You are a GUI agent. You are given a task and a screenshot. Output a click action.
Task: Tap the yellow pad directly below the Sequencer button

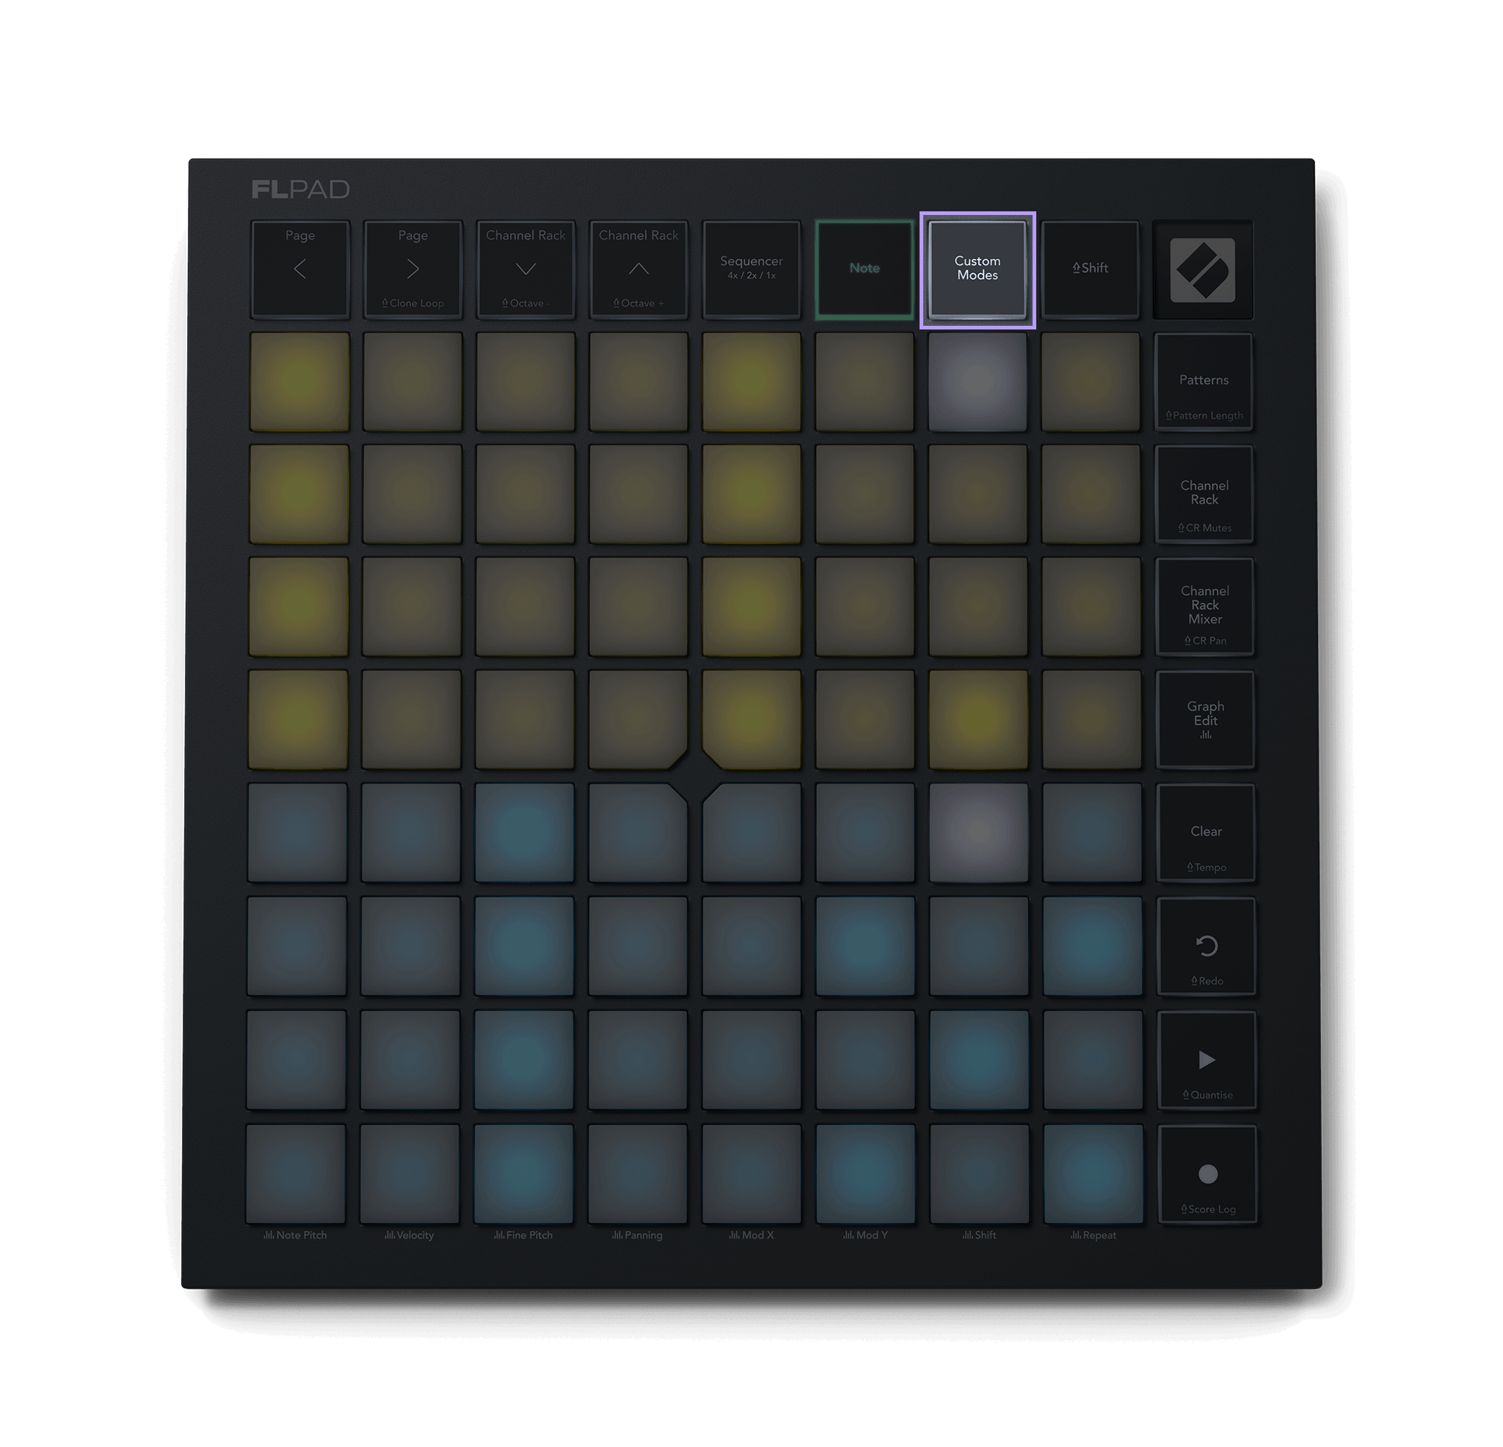coord(751,382)
